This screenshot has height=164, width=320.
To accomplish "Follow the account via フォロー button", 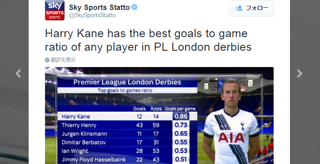I will pos(251,9).
